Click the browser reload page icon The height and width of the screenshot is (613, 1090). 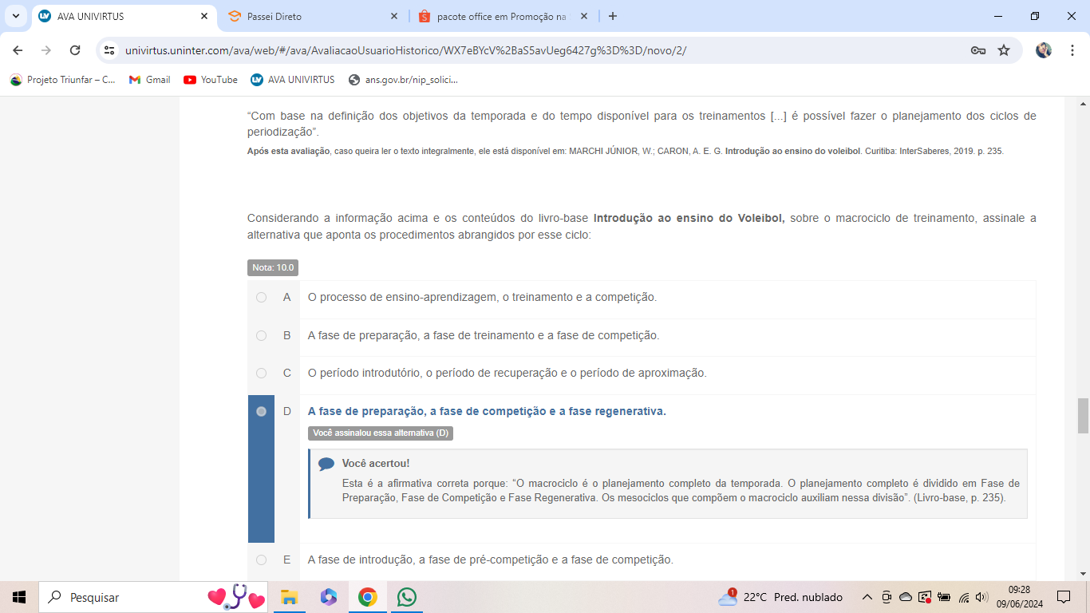coord(75,50)
